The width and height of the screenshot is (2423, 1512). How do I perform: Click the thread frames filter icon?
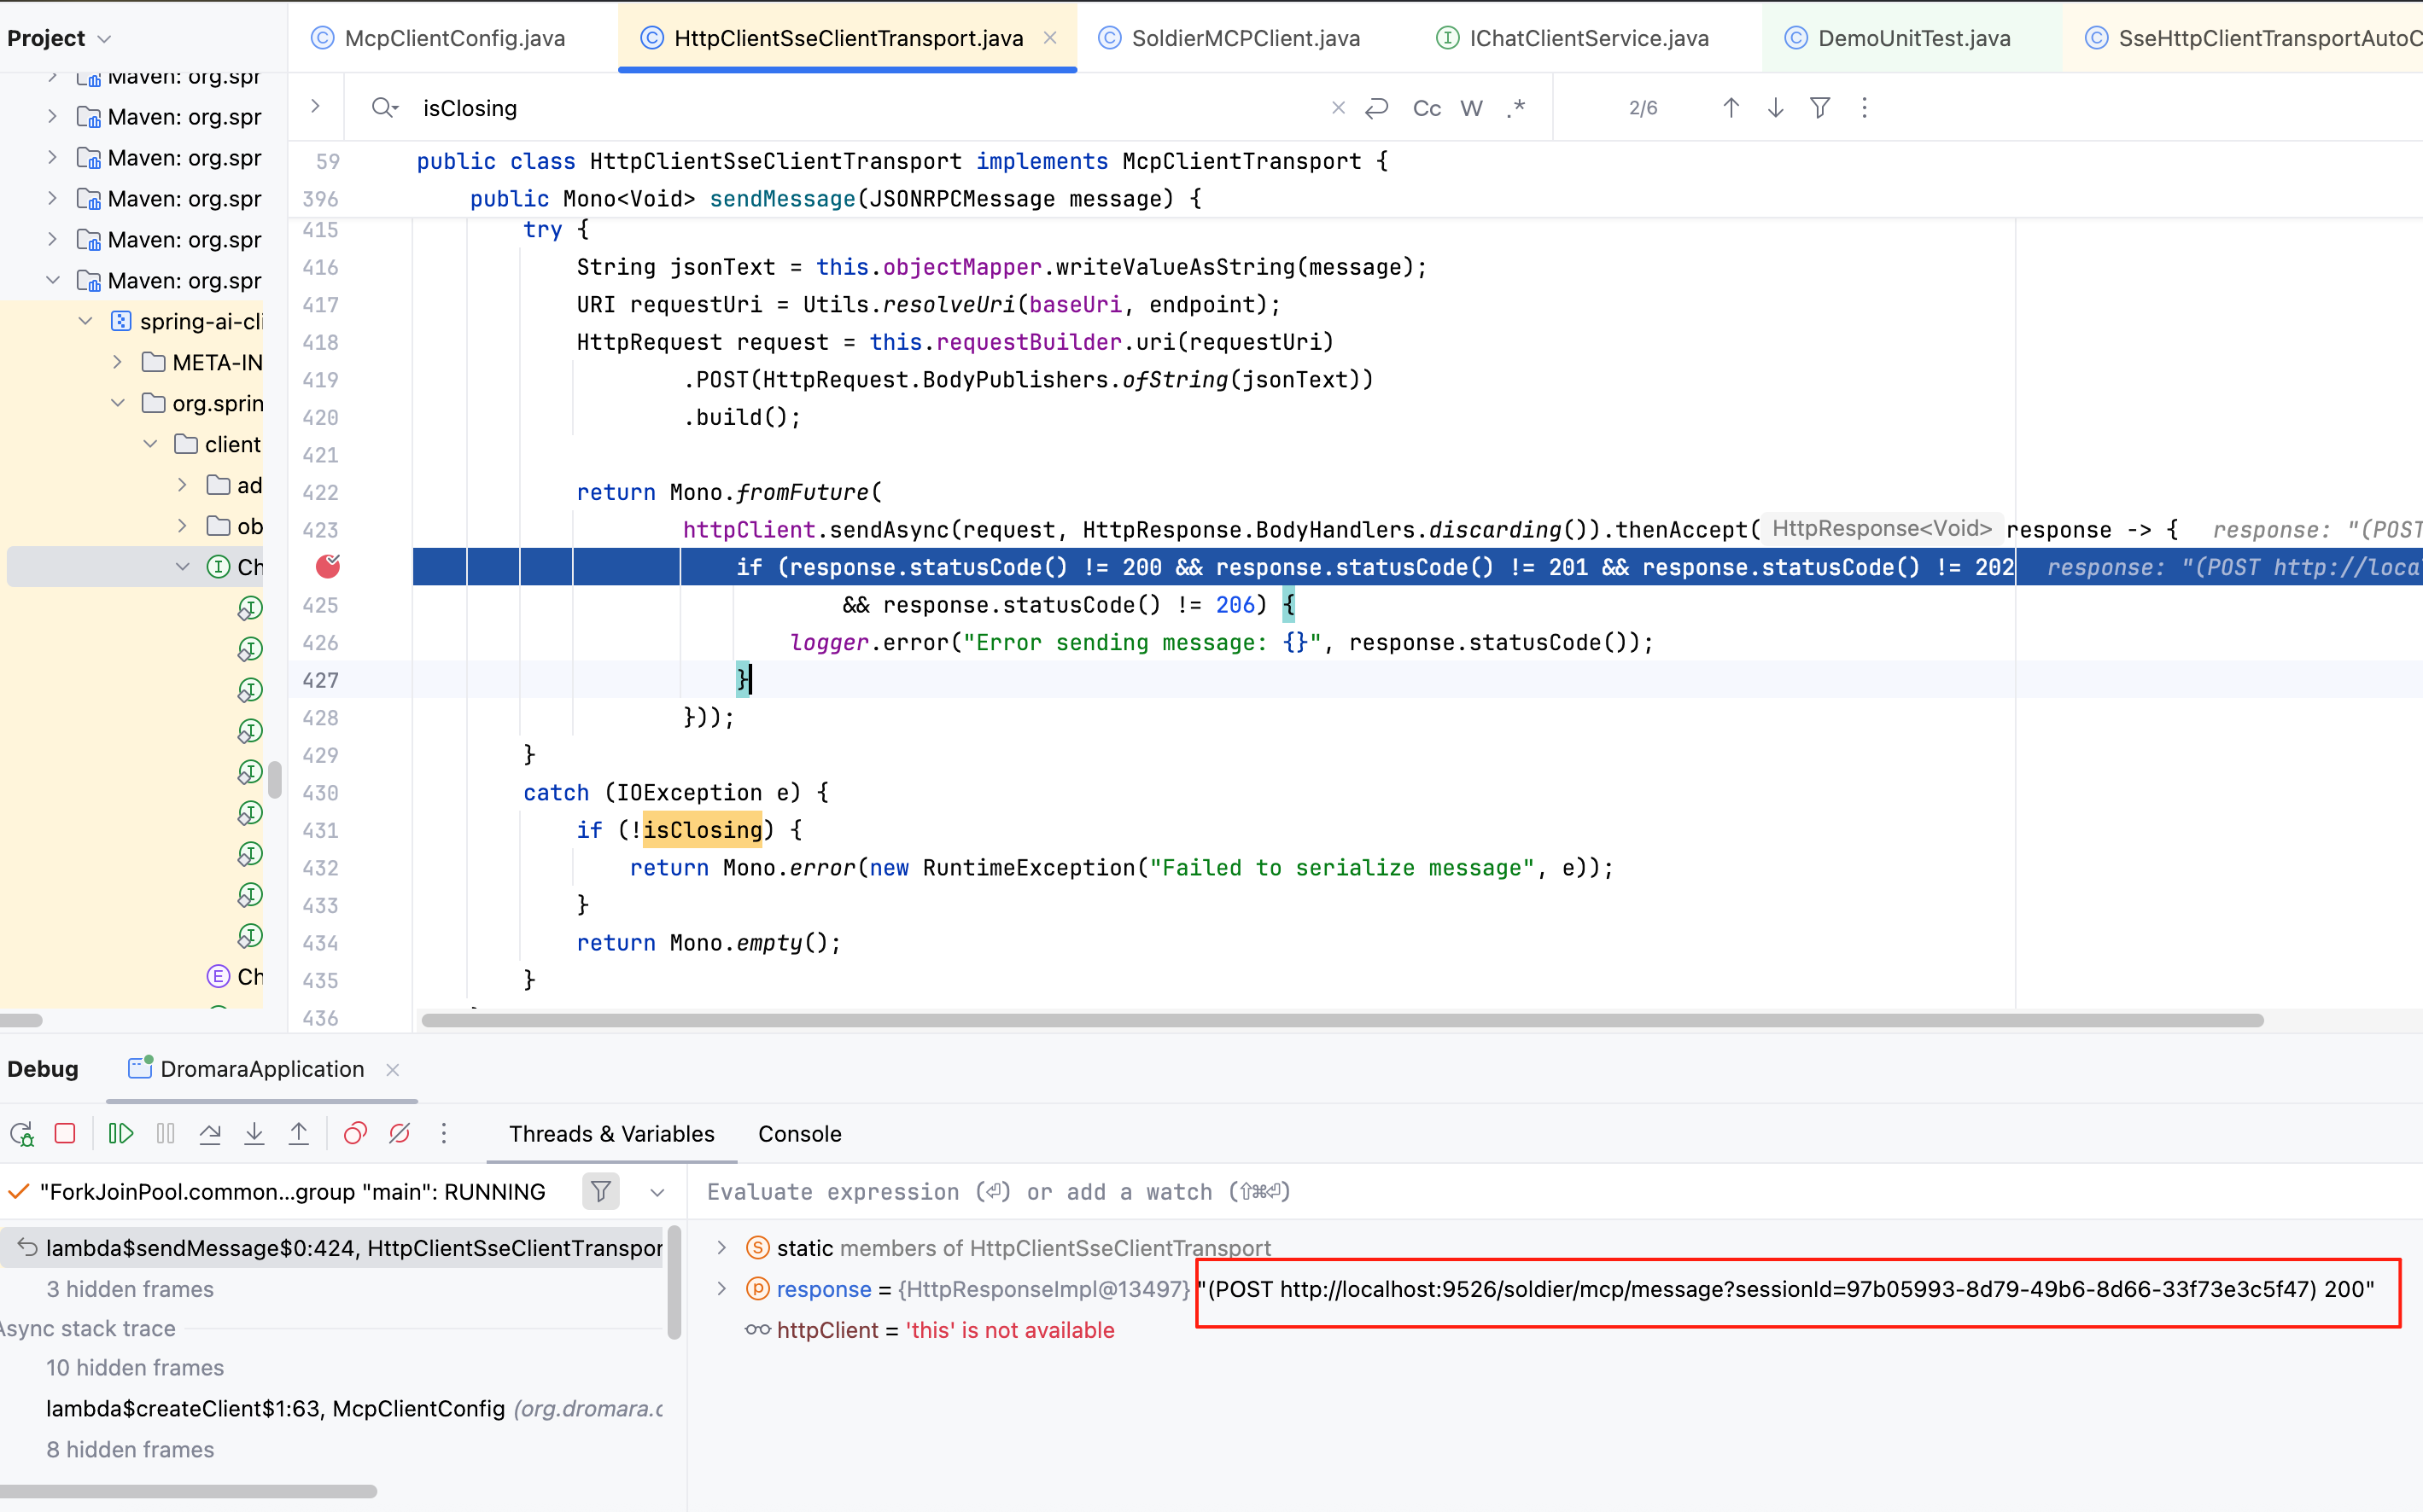[x=601, y=1191]
